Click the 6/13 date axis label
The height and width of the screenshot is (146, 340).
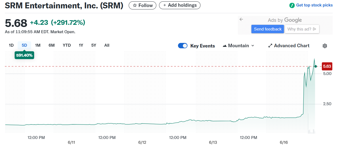click(213, 142)
